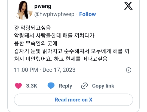Image resolution: width=147 pixels, height=112 pixels.
Task: Click the tweet line ending 현세를 떠나고싶음
Action: [60, 59]
